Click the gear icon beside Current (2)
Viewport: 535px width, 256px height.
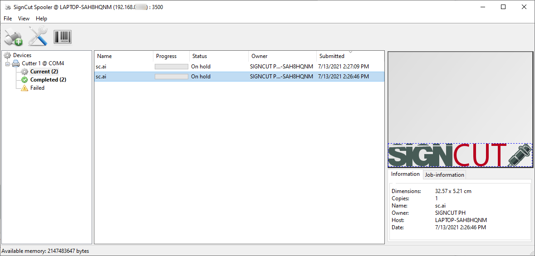(24, 72)
